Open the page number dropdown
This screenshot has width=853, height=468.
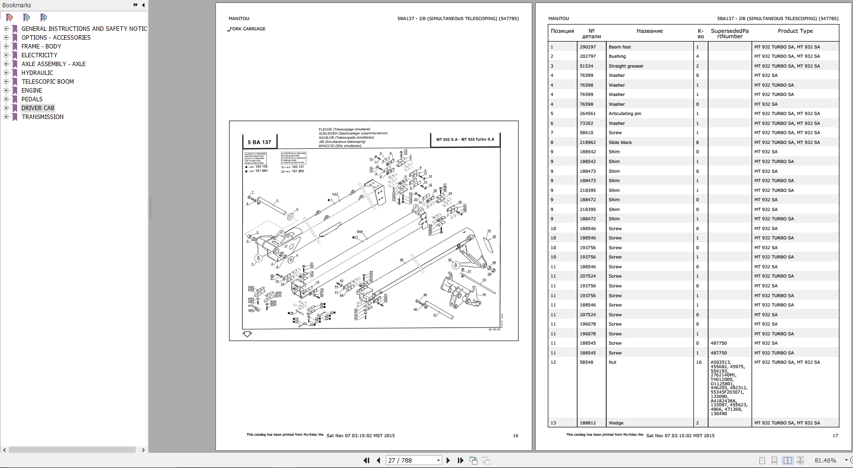pos(438,460)
